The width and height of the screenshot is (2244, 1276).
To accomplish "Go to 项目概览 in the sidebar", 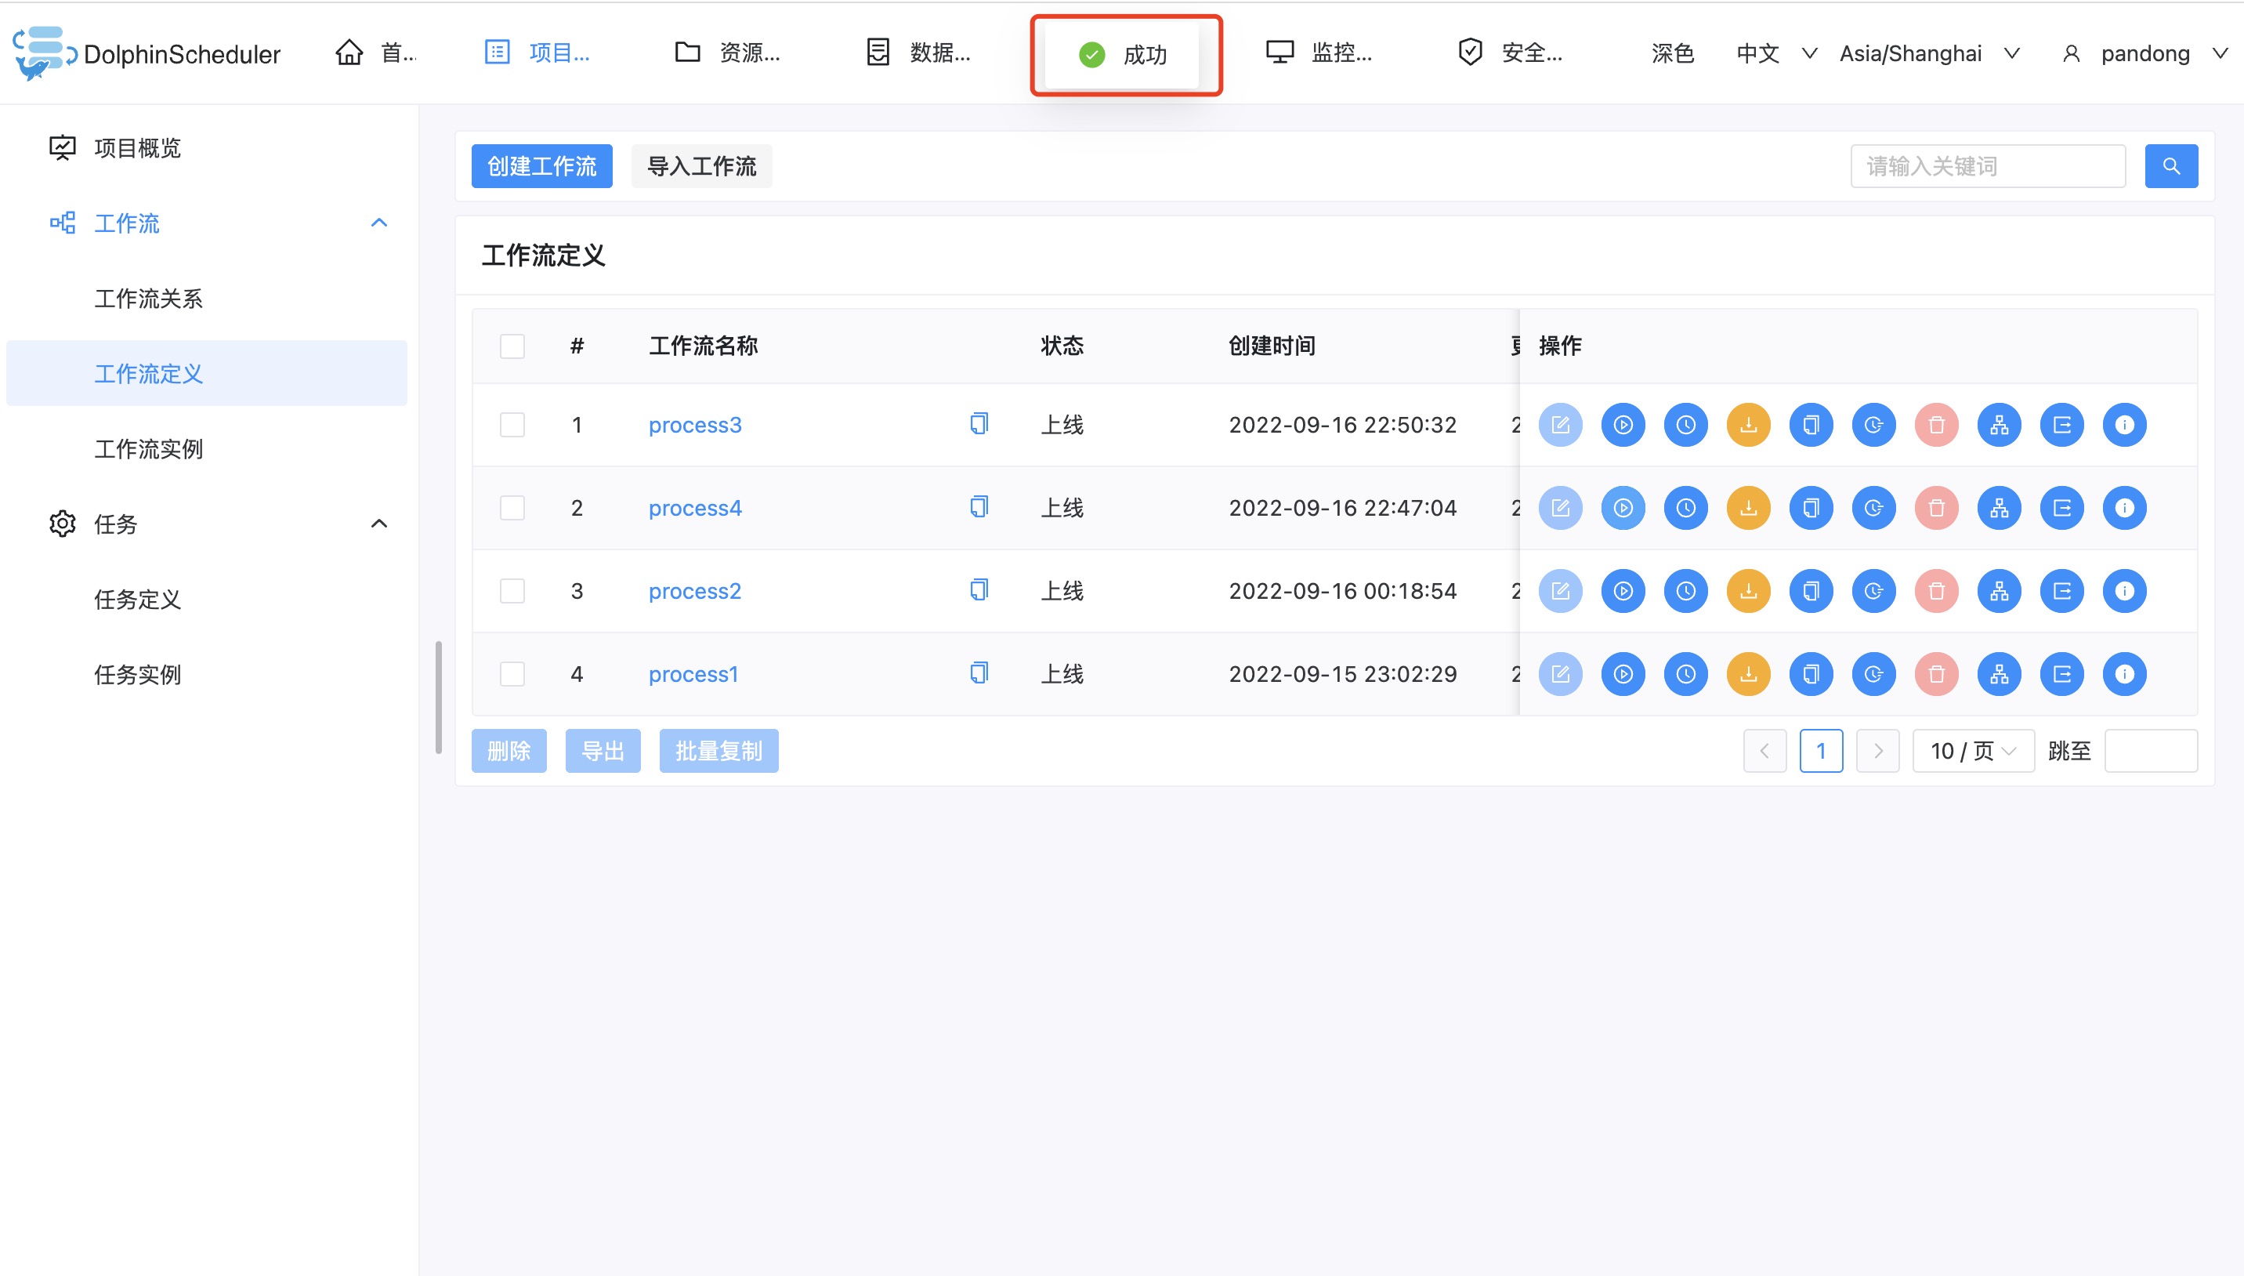I will coord(136,148).
